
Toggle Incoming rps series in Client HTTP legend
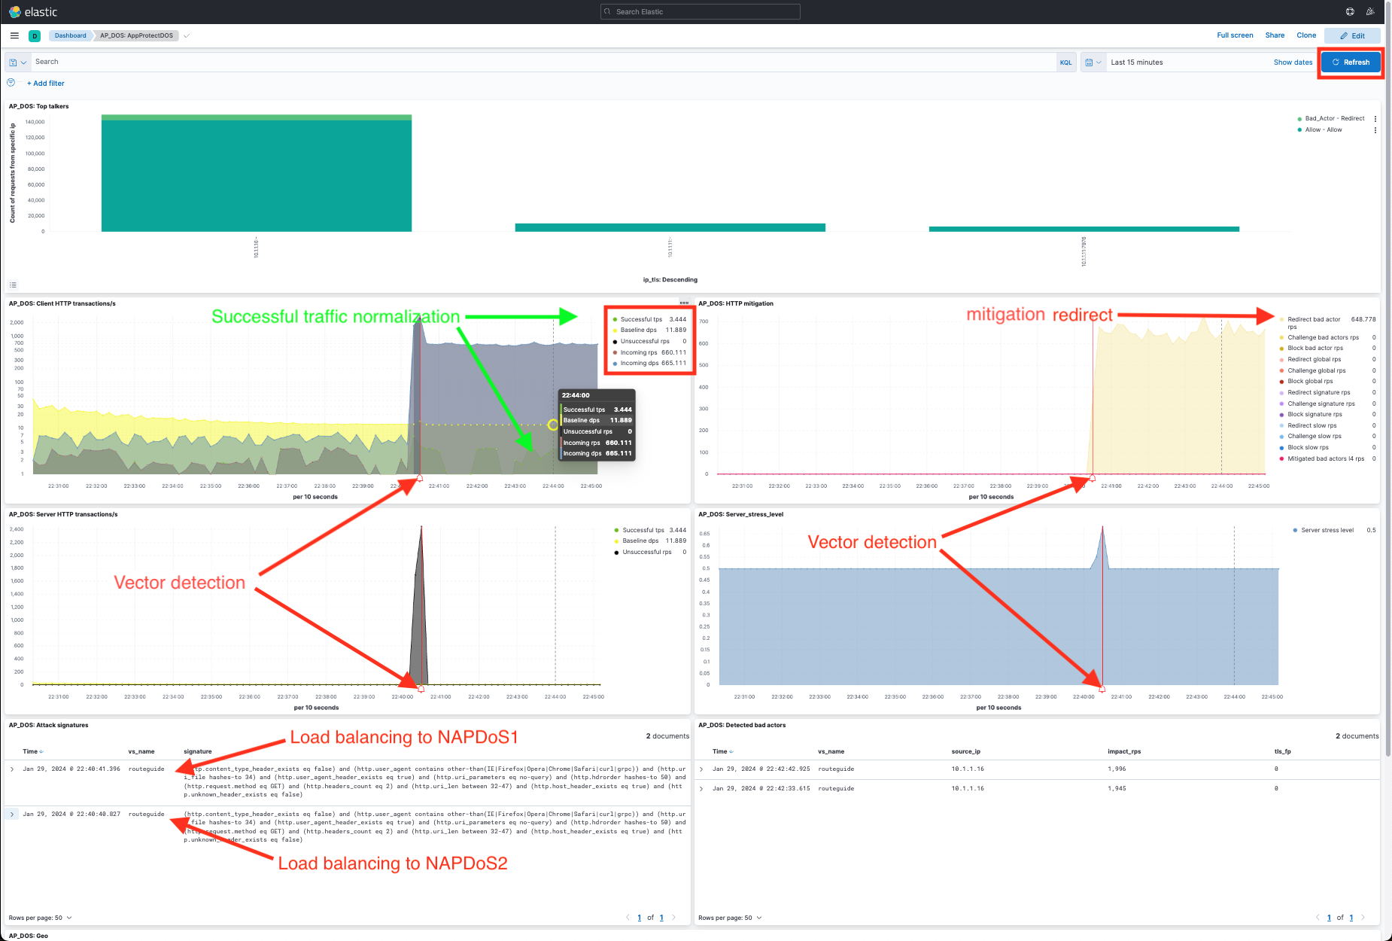click(639, 352)
